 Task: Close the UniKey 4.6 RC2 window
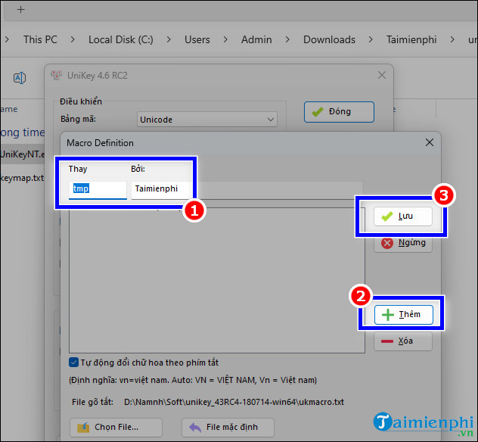(382, 75)
